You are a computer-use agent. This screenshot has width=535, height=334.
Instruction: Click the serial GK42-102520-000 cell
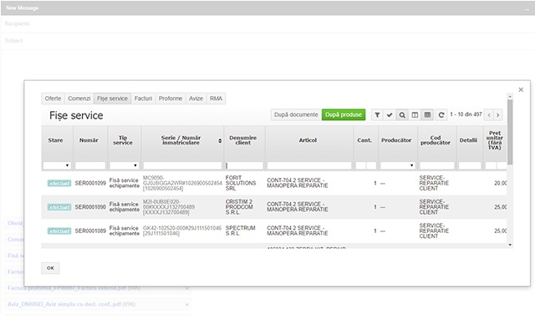182,231
